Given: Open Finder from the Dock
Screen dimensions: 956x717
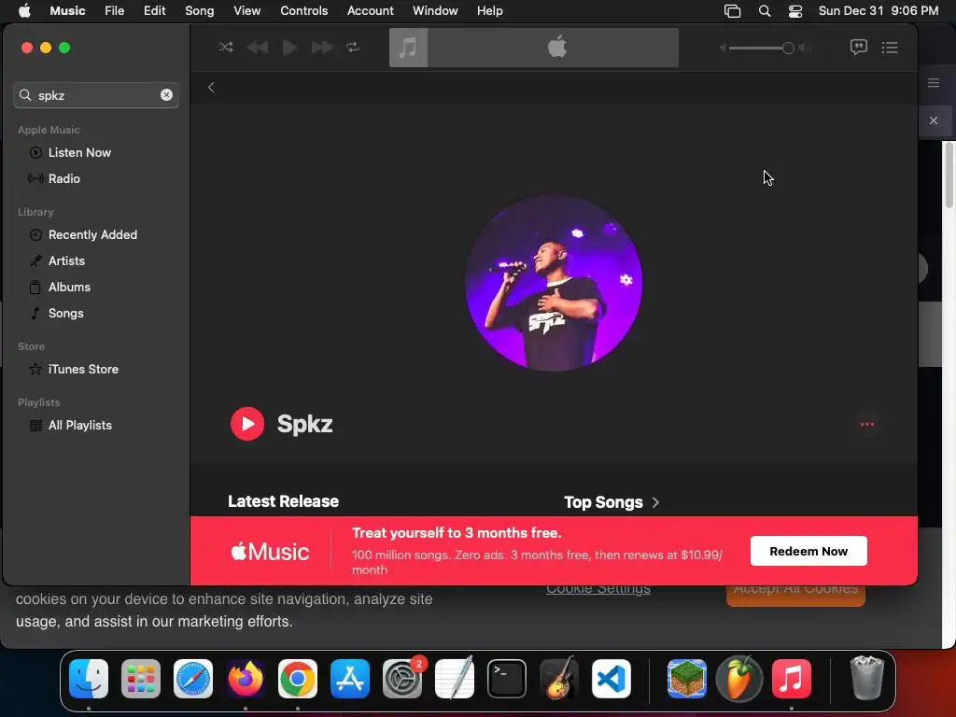Looking at the screenshot, I should pos(89,679).
